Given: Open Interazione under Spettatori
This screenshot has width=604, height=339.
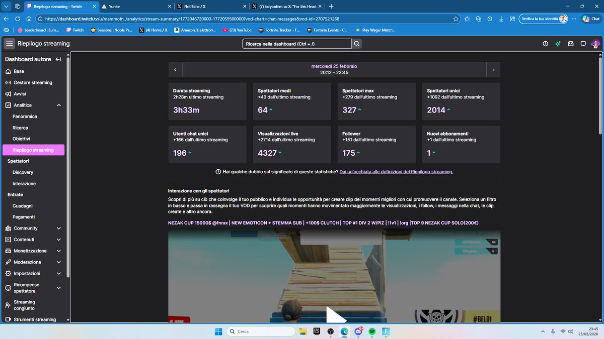Looking at the screenshot, I should [x=33, y=183].
